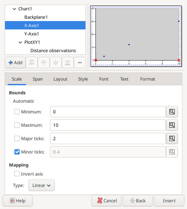Open the Linear axis type dropdown
The height and width of the screenshot is (209, 187).
[x=41, y=185]
